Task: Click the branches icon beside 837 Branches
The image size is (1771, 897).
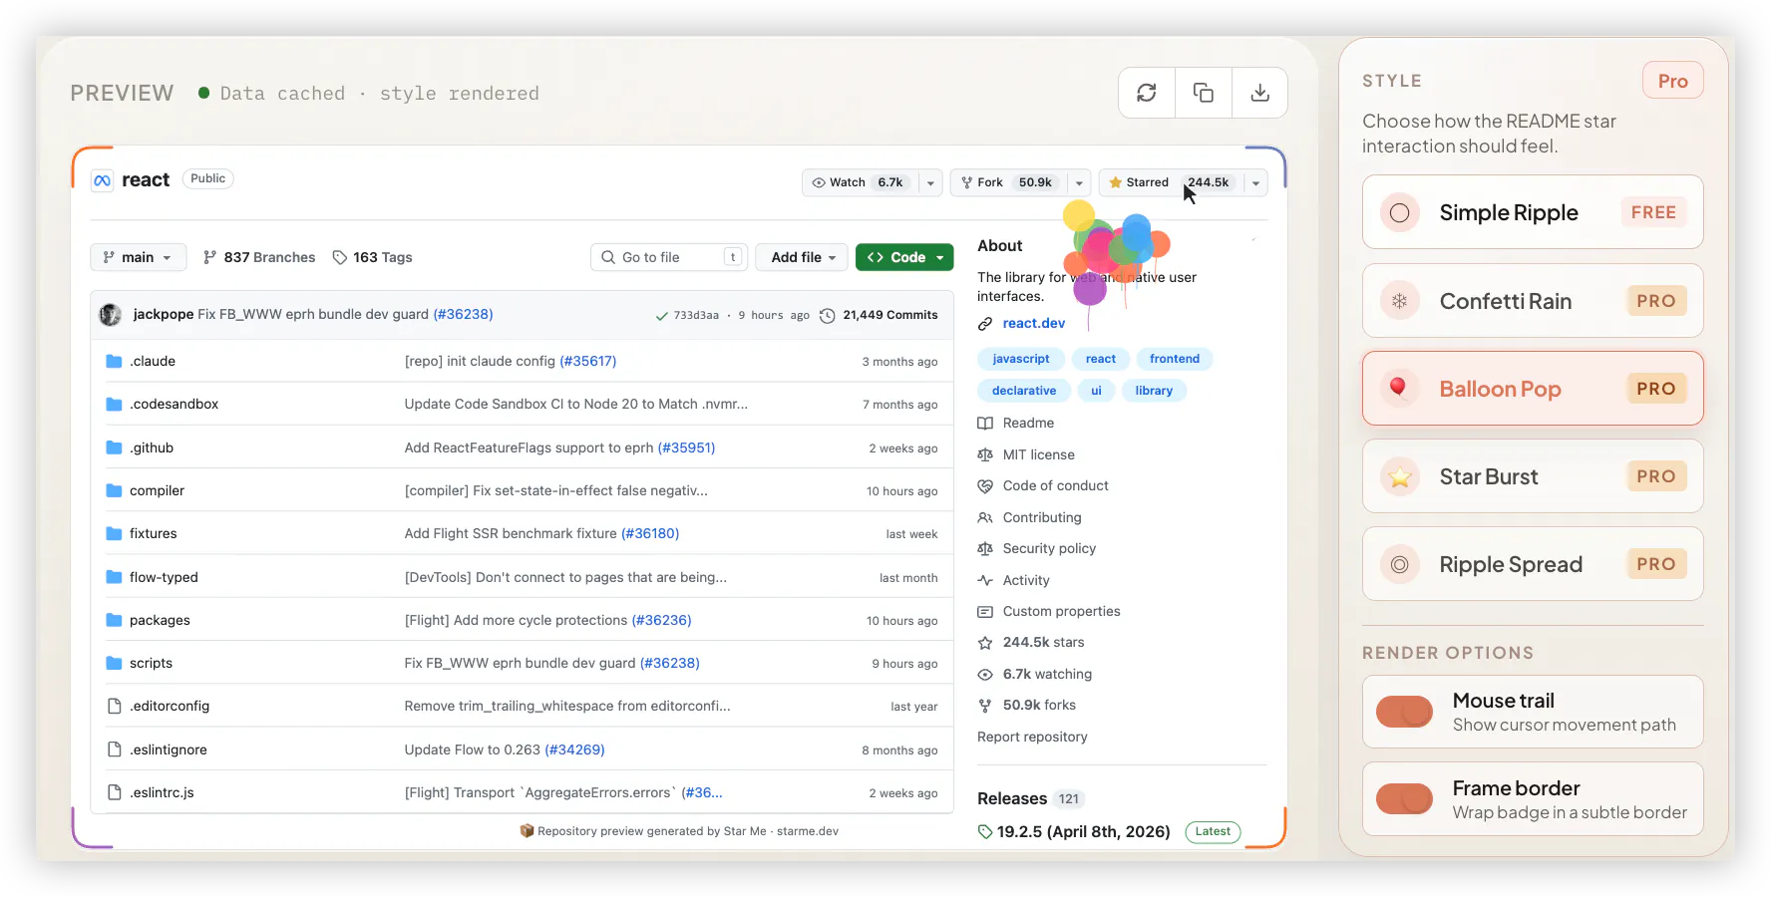Action: pyautogui.click(x=209, y=257)
